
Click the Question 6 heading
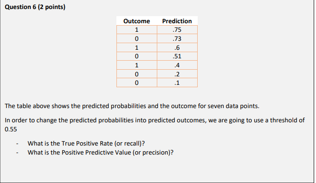click(35, 7)
